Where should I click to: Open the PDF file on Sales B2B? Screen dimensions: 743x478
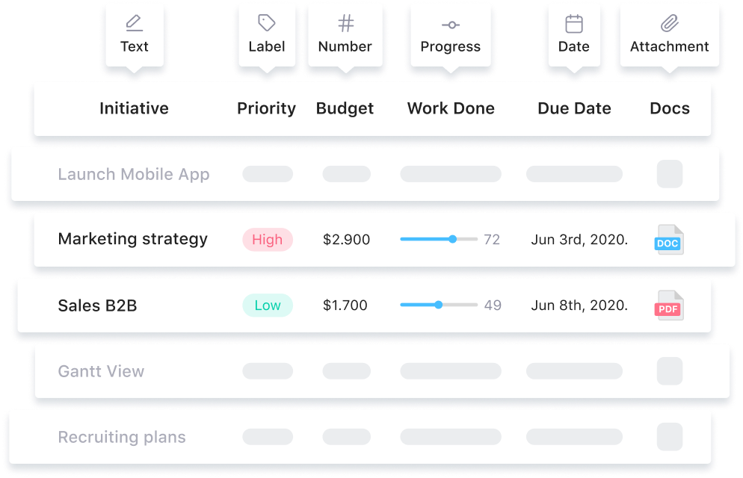point(669,305)
